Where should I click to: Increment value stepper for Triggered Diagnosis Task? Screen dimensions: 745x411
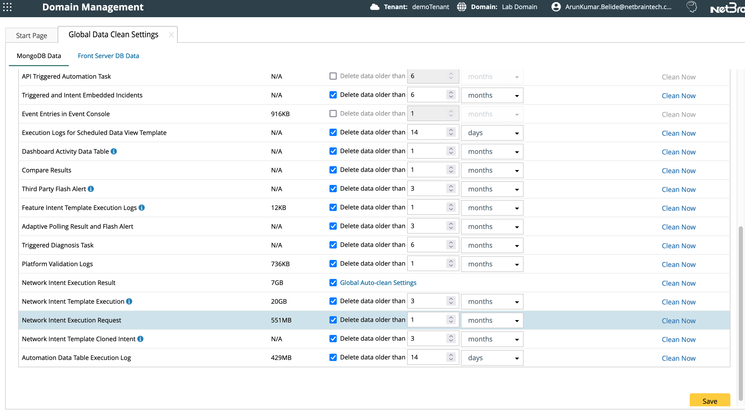451,243
